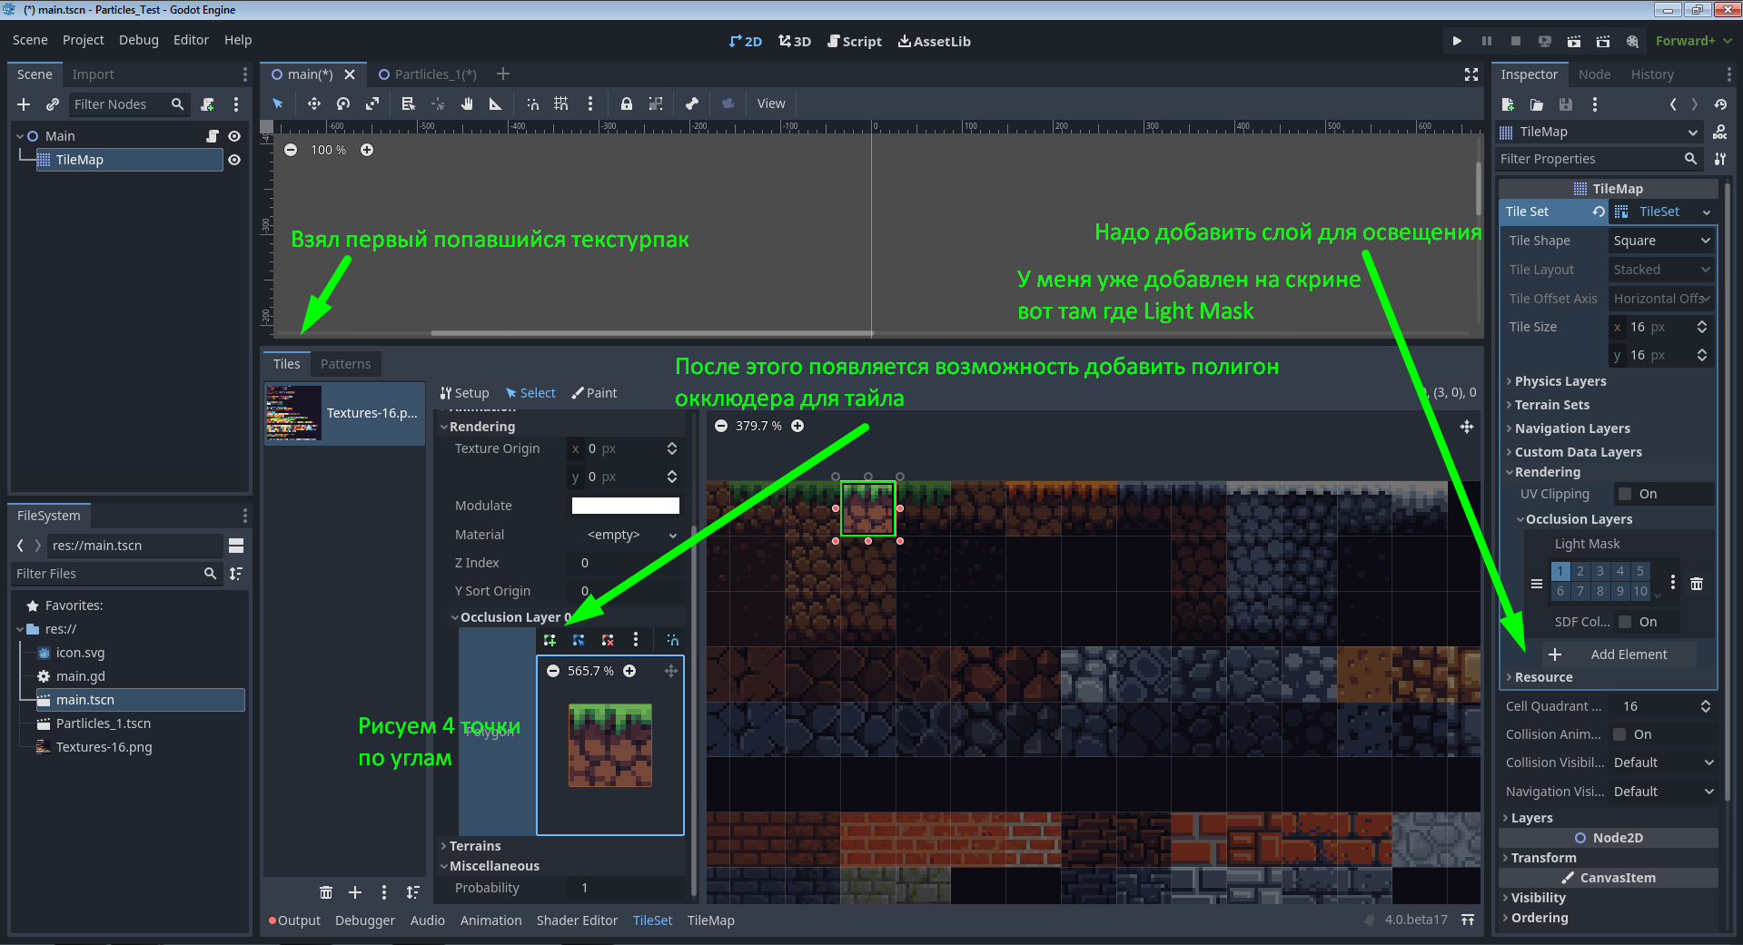The width and height of the screenshot is (1743, 945).
Task: Open the Tile Shape dropdown
Action: pos(1661,241)
